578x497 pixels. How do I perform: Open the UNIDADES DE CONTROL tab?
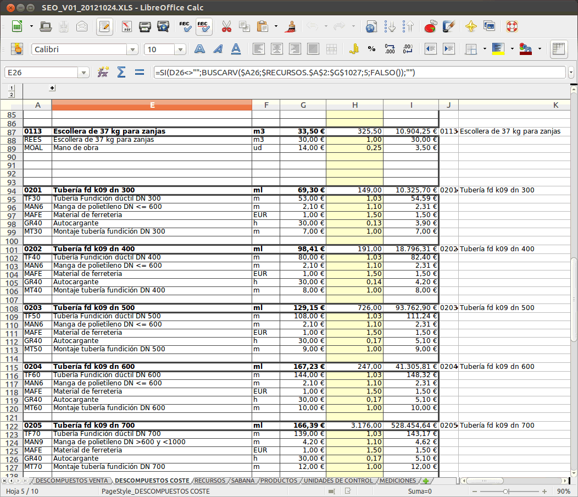pyautogui.click(x=338, y=481)
